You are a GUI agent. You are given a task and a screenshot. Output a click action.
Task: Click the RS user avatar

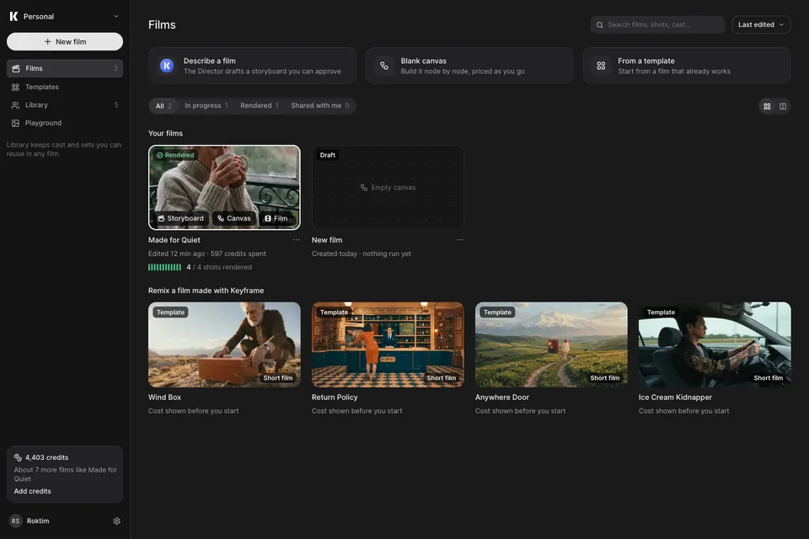[x=15, y=521]
